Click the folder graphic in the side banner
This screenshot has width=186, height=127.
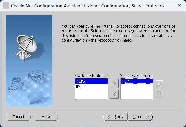point(35,98)
